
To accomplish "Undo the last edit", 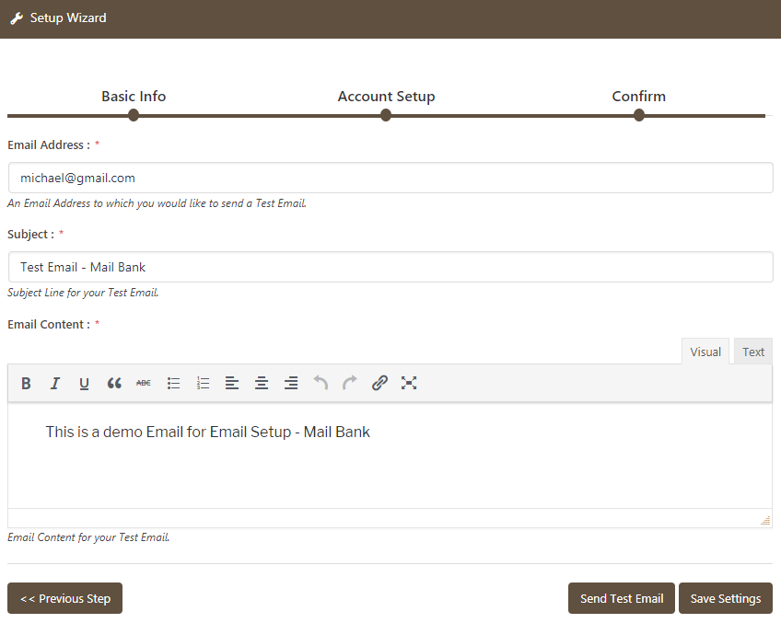I will (321, 384).
